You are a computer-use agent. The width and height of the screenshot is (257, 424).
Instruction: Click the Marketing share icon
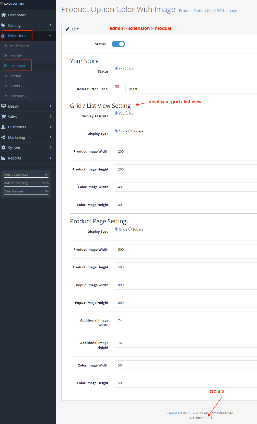click(3, 137)
